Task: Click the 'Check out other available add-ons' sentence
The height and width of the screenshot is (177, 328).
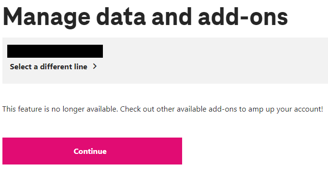Action: (x=178, y=109)
